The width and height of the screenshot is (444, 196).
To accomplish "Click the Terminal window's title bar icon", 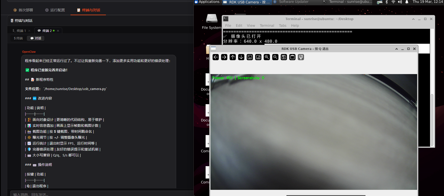I will (226, 19).
